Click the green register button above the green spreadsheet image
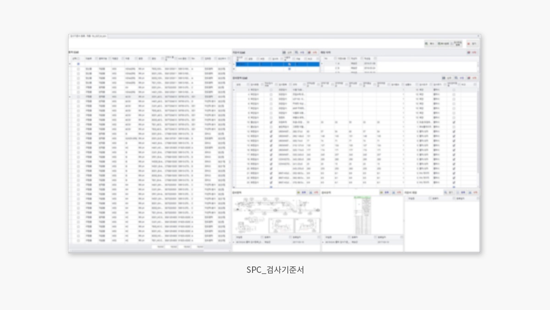Image resolution: width=550 pixels, height=310 pixels. [x=384, y=193]
